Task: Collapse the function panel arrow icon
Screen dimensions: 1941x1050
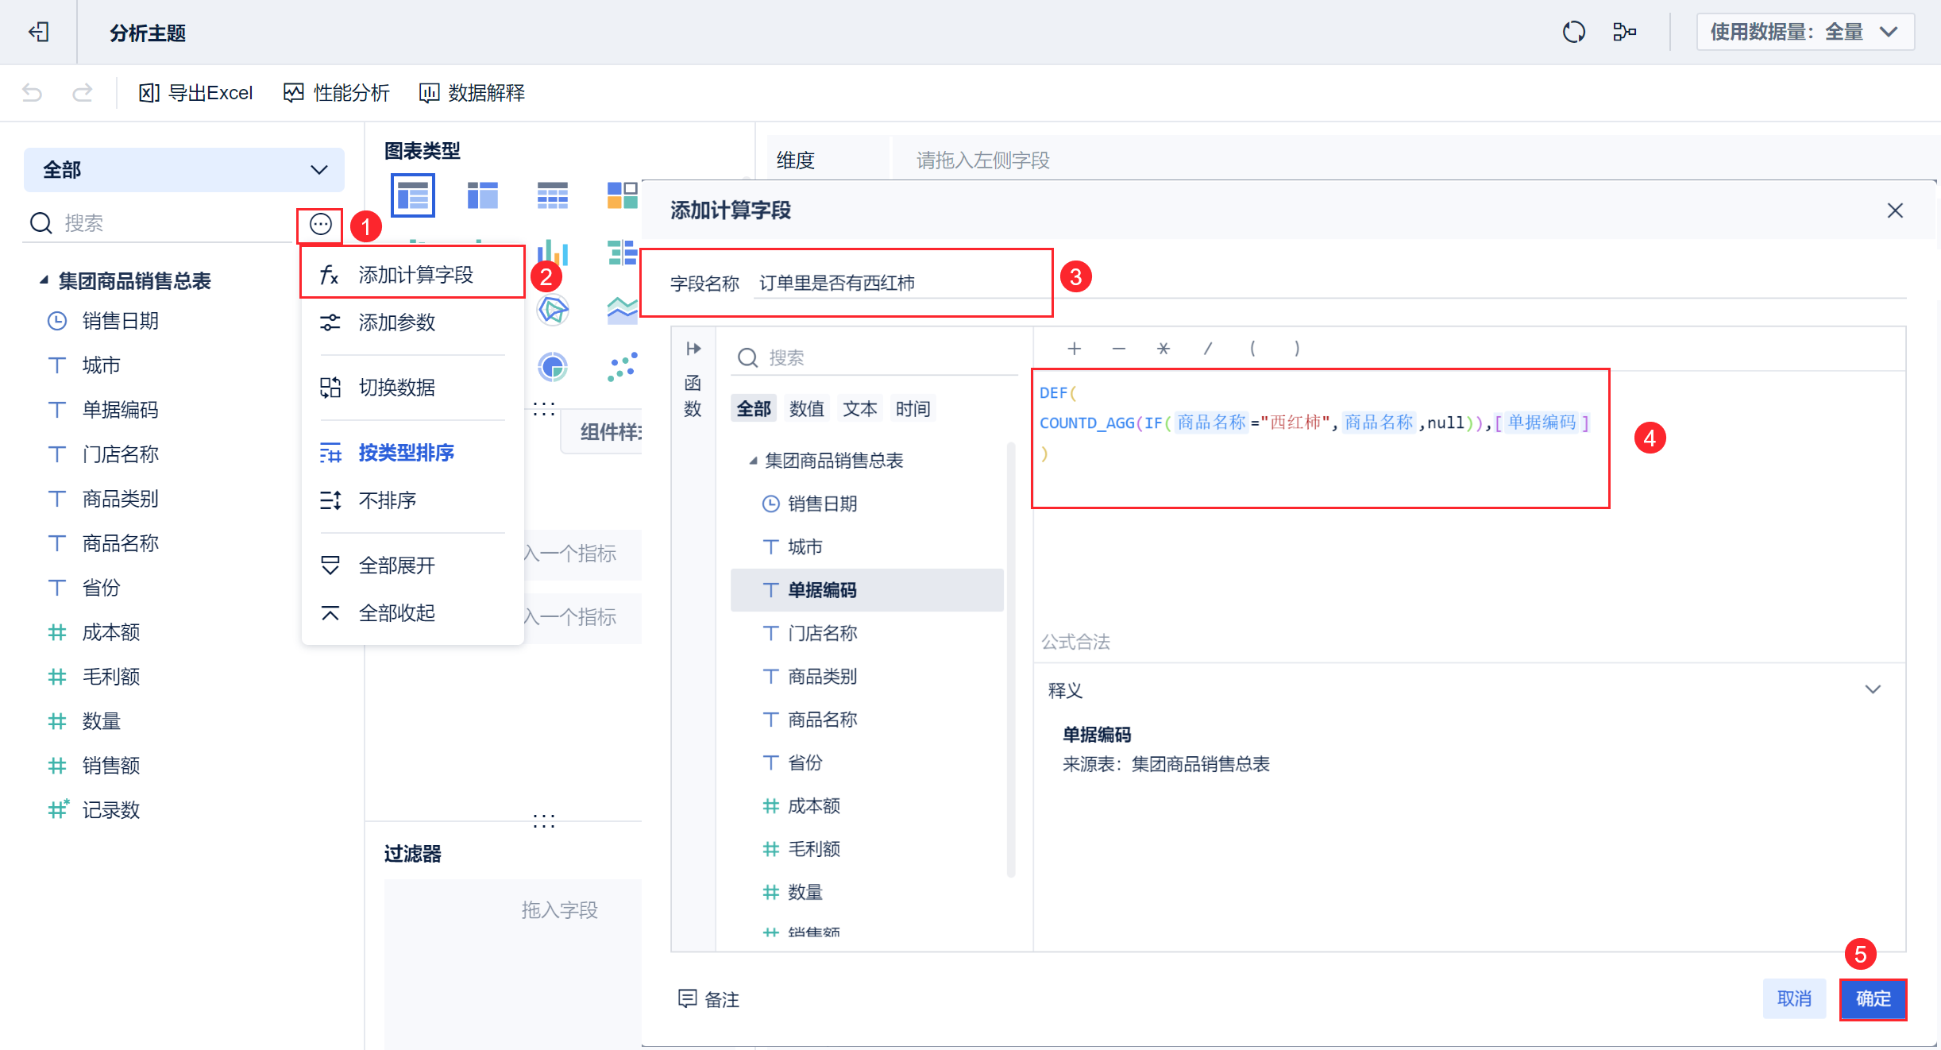Action: tap(693, 349)
